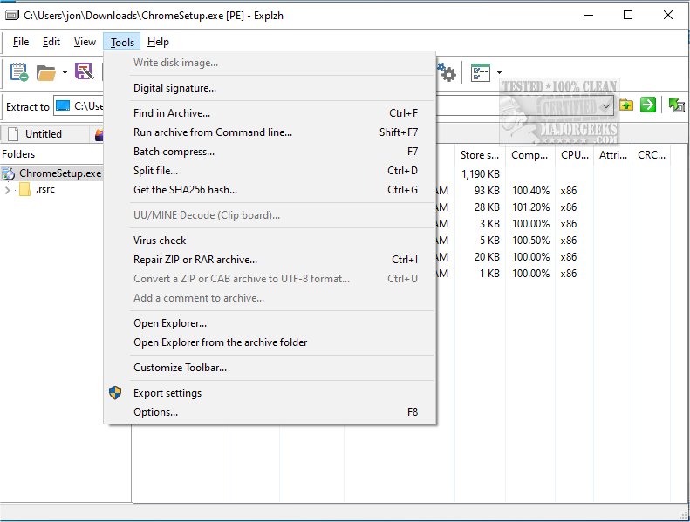Click the green extract swap icon
The image size is (690, 522).
coord(676,105)
